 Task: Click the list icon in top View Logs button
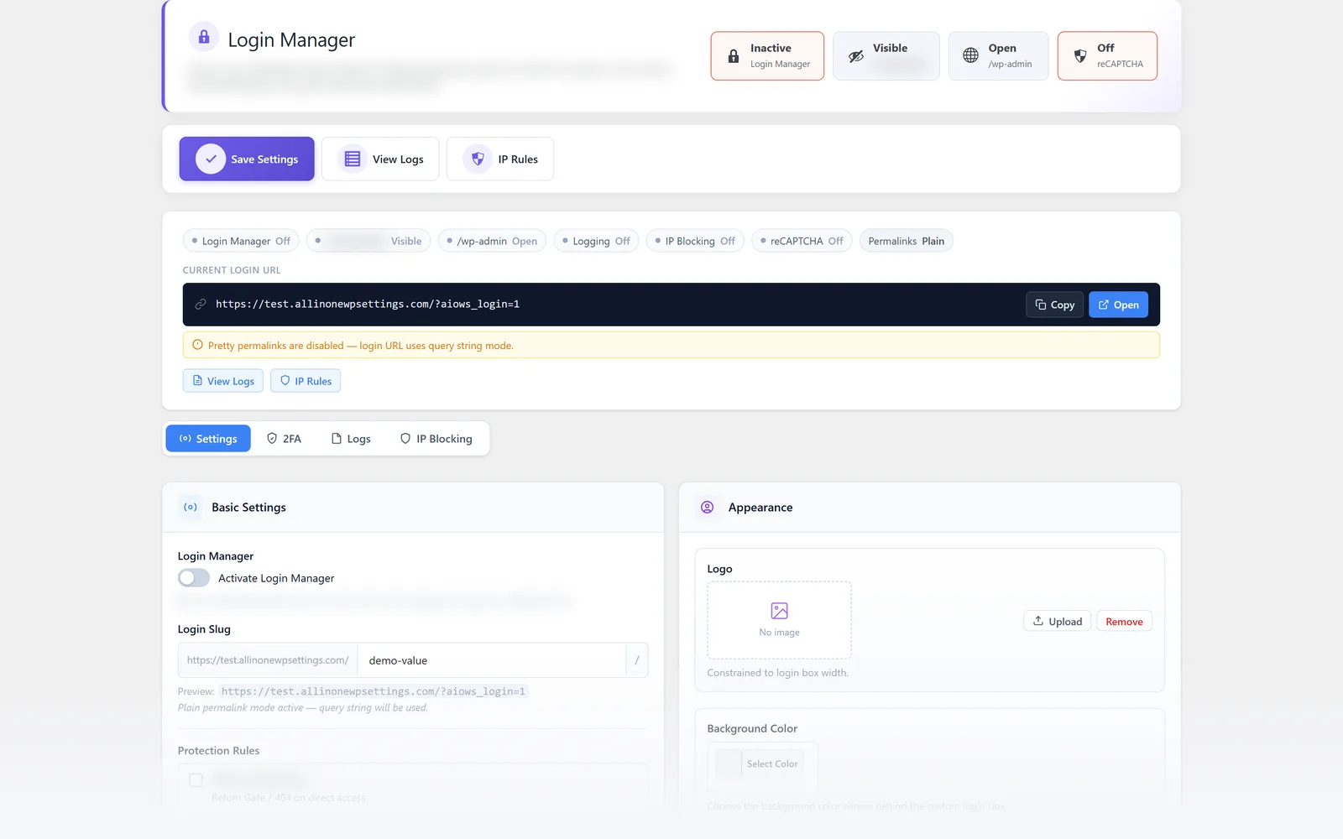pos(353,159)
